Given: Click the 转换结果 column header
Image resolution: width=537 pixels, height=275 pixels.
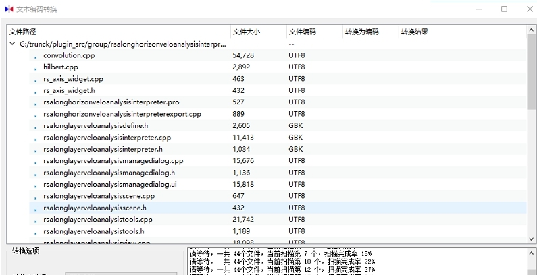Looking at the screenshot, I should point(425,32).
